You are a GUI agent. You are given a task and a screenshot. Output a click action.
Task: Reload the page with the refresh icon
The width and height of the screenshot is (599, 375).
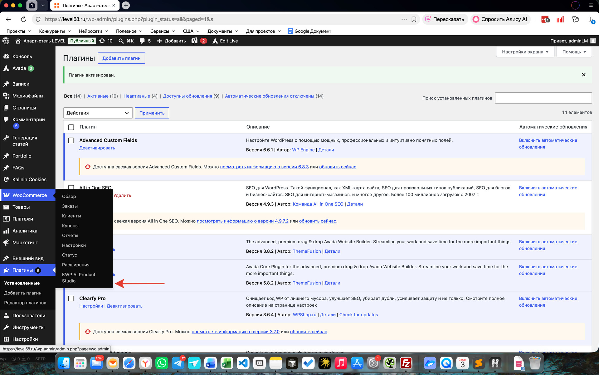23,19
